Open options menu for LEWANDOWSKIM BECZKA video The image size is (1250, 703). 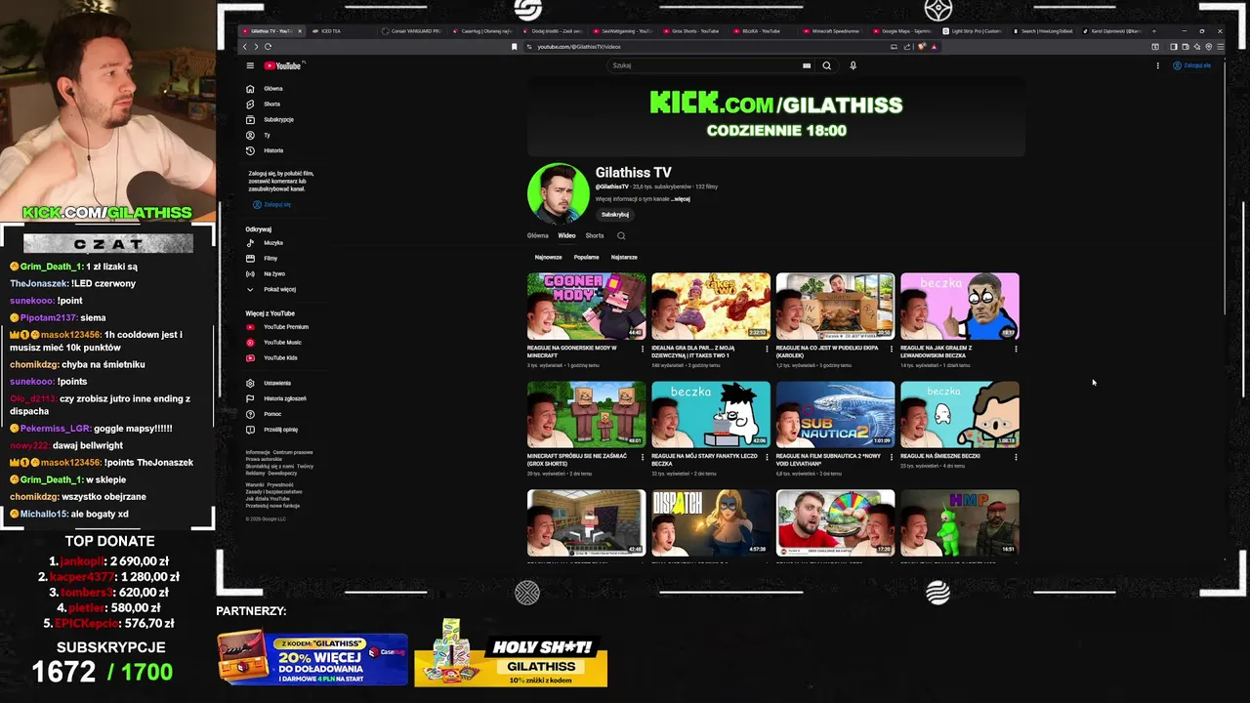click(x=1016, y=349)
